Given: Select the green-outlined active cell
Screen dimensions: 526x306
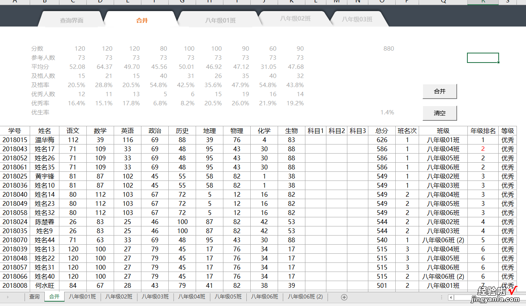Looking at the screenshot, I should click(x=483, y=58).
